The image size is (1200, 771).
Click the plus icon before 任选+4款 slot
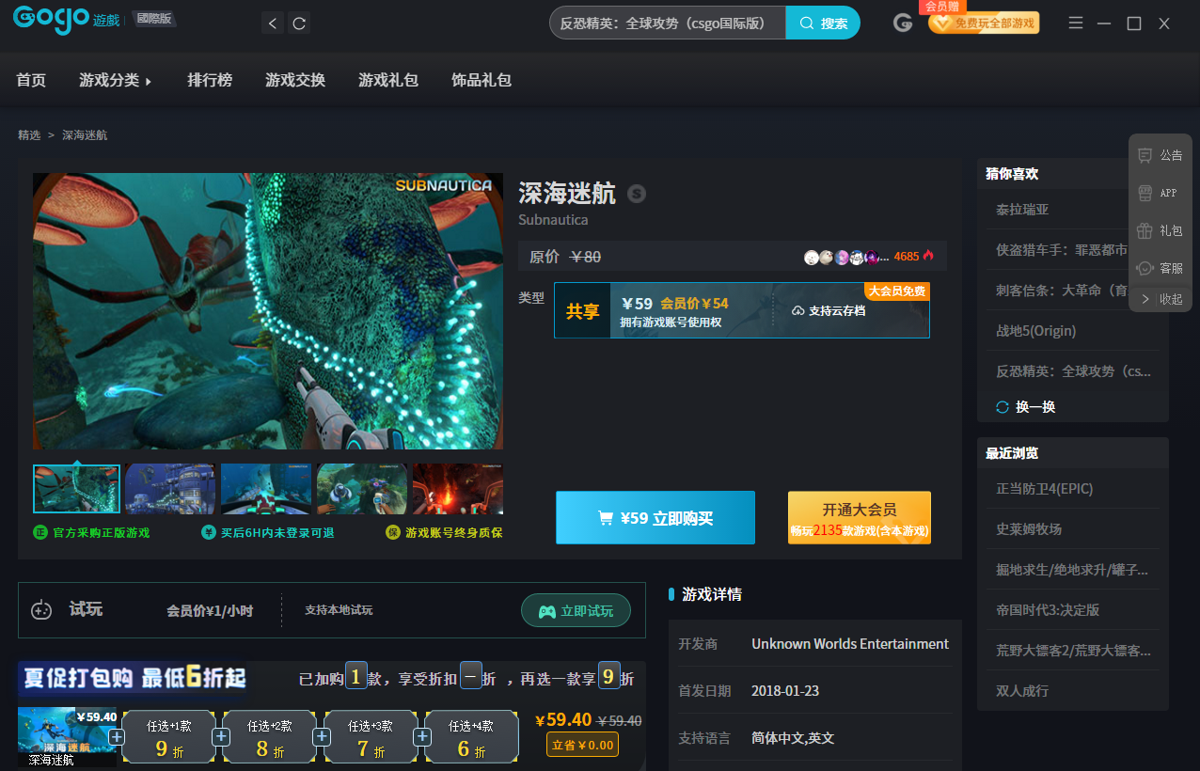[x=422, y=736]
